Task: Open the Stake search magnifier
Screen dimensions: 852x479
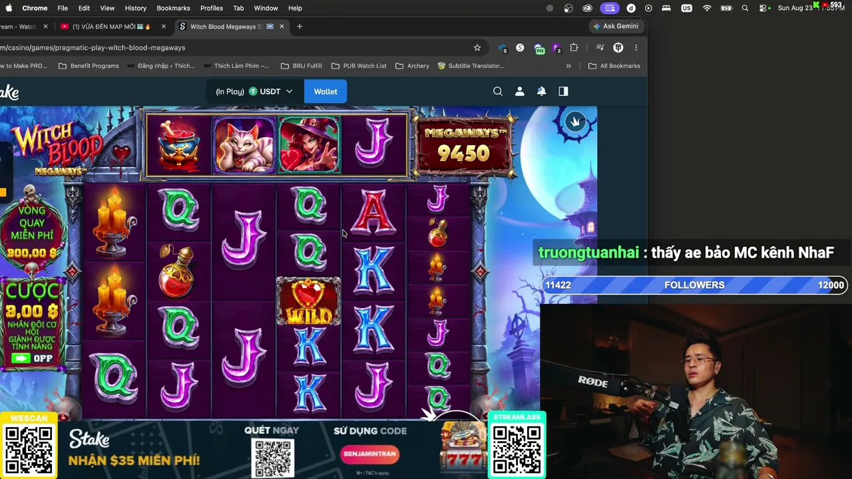Action: click(498, 91)
